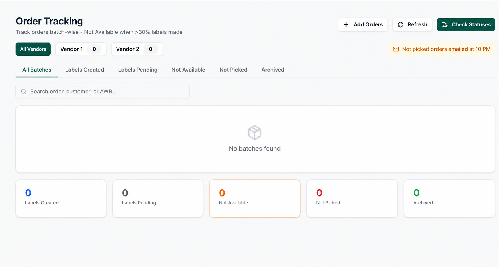The height and width of the screenshot is (267, 499).
Task: Click the envelope icon in email notice
Action: point(396,49)
